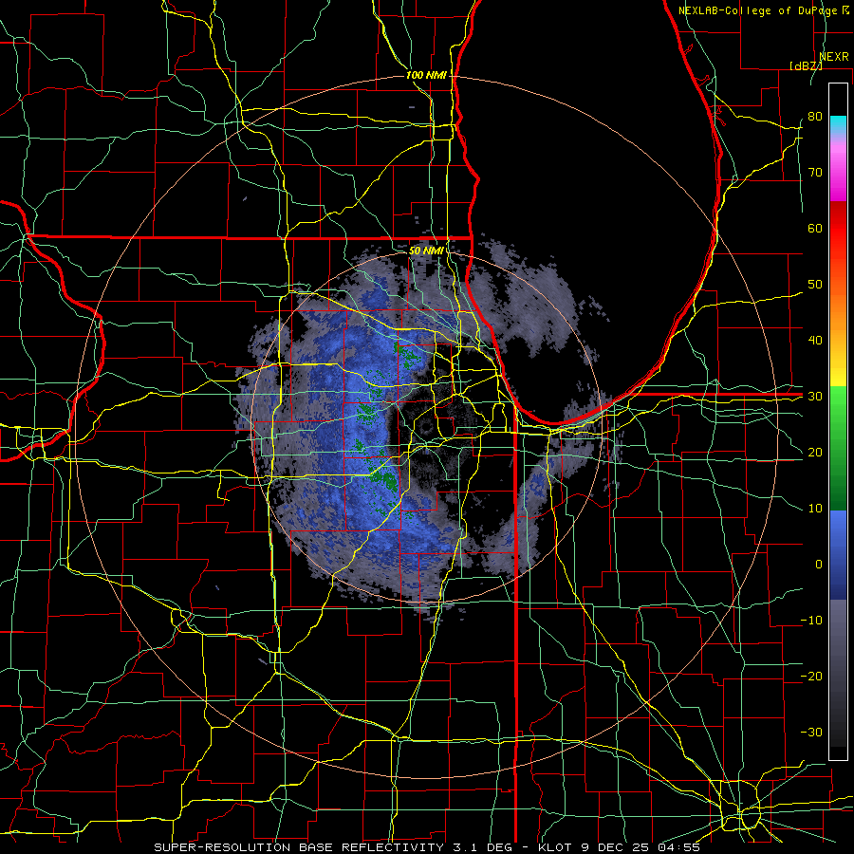The image size is (854, 854).
Task: Click the -30 value on dBZ scale
Action: point(811,733)
